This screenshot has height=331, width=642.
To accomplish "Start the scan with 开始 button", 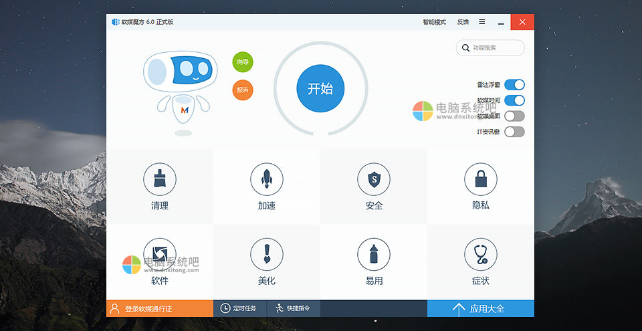I will [x=320, y=88].
